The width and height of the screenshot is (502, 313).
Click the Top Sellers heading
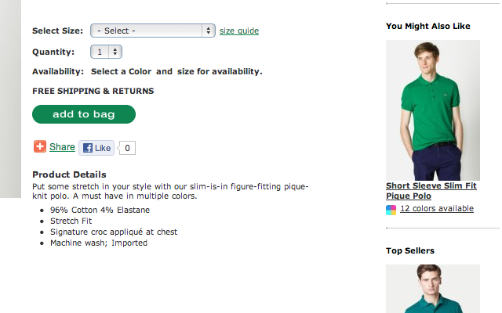tap(409, 250)
